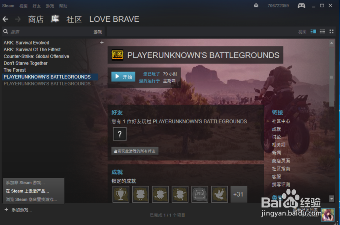Open the Store Page (商店页面) link
The height and width of the screenshot is (225, 340).
tap(281, 161)
